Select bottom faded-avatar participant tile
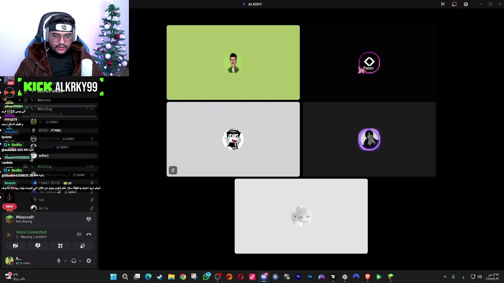This screenshot has width=504, height=283. point(301,216)
